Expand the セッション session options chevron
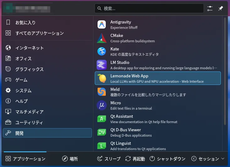Viewport: 230px width, 167px height. 223,159
